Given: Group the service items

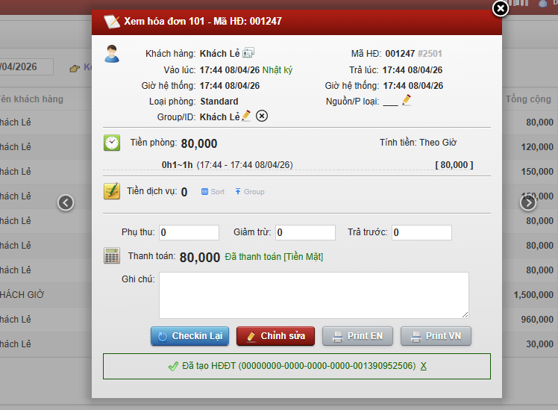Looking at the screenshot, I should pos(249,192).
